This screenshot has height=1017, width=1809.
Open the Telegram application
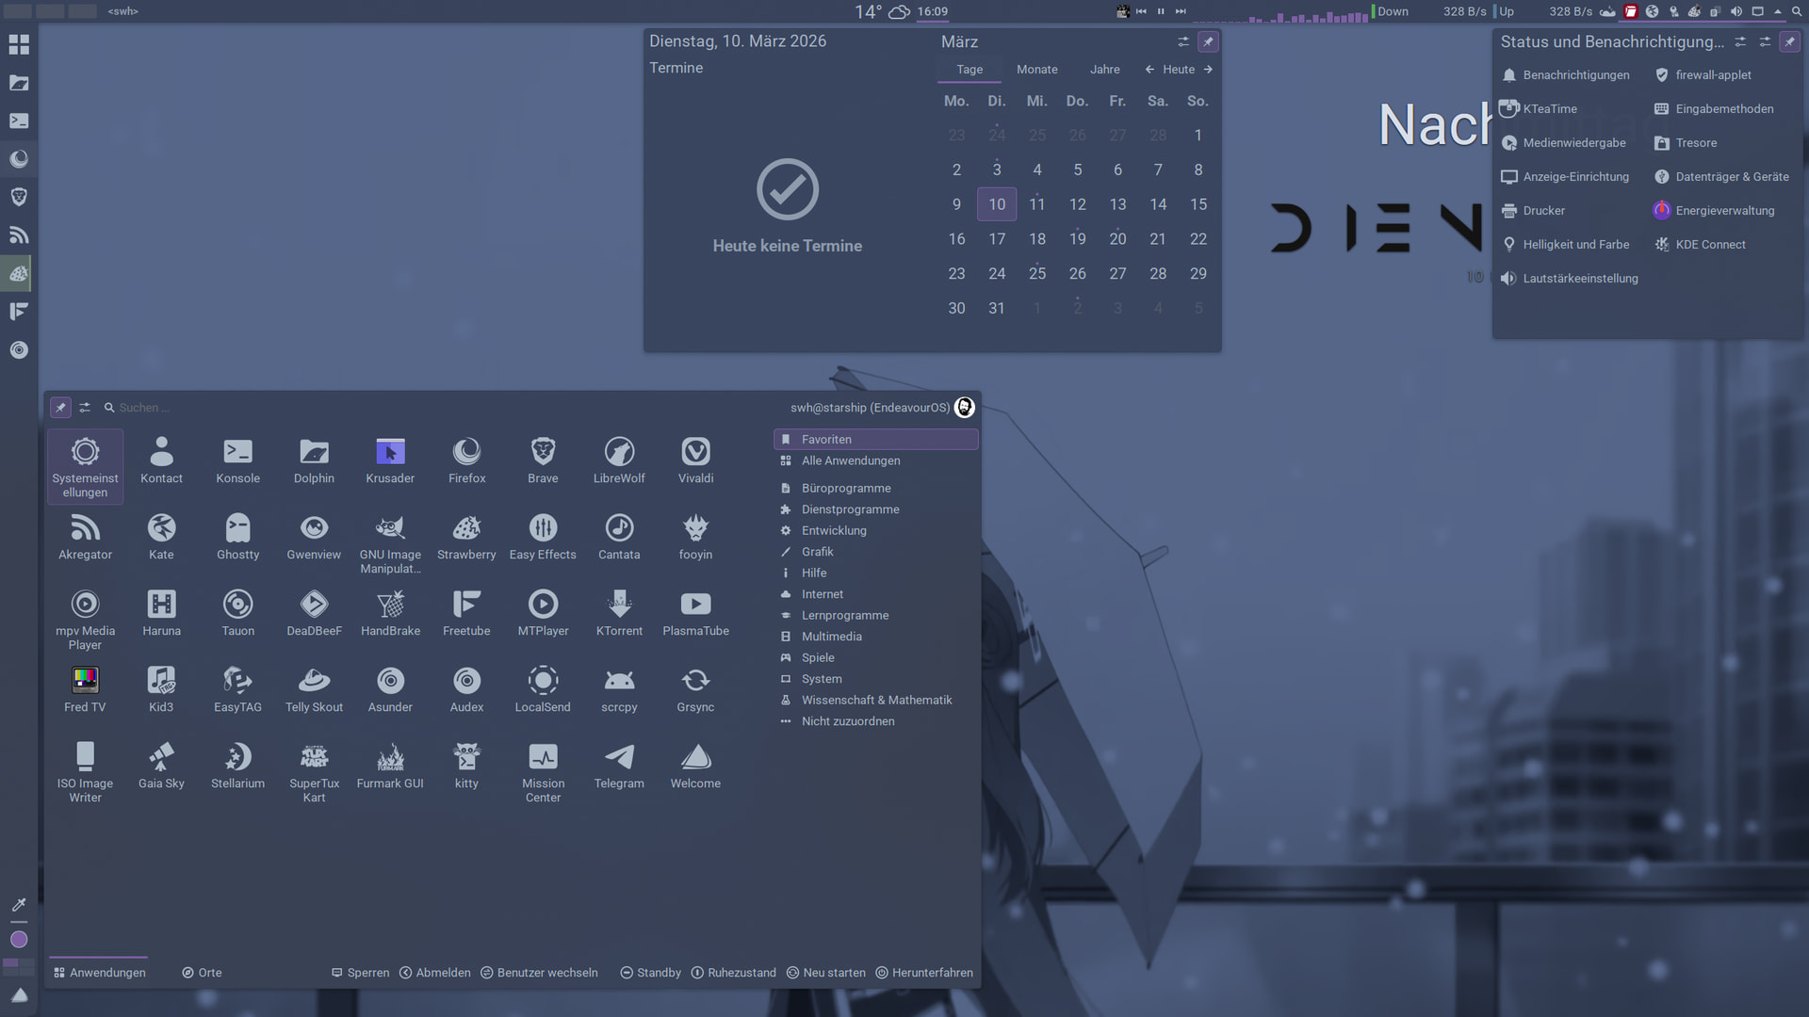point(619,766)
